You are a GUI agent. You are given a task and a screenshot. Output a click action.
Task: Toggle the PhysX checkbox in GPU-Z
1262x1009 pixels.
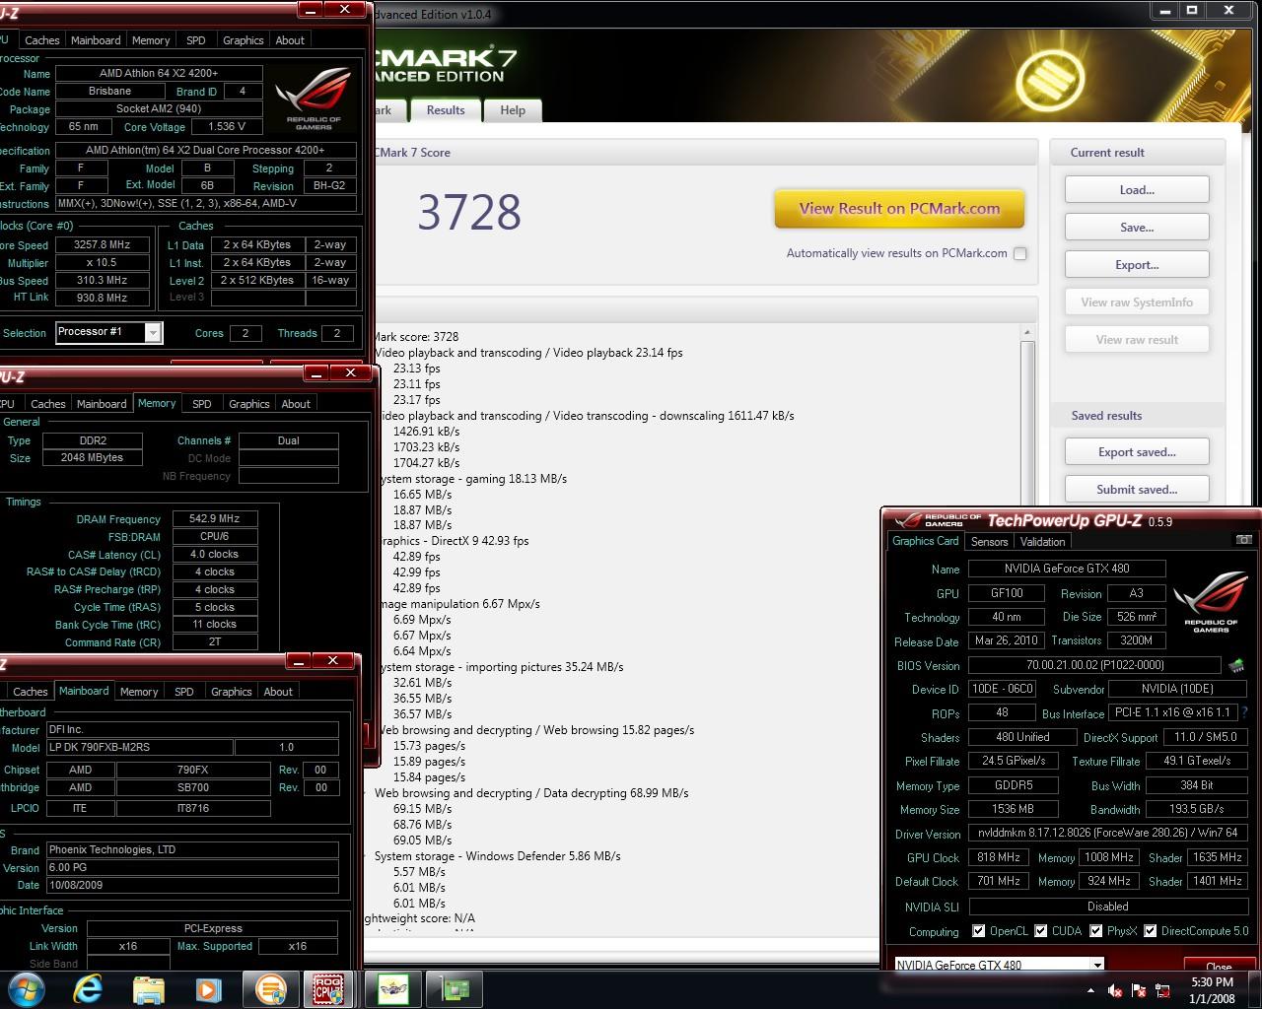click(x=1095, y=931)
